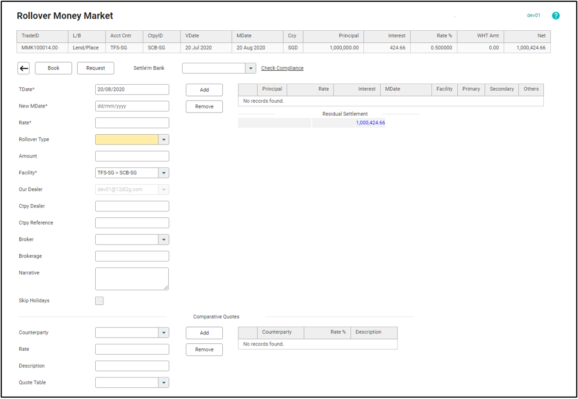
Task: Click the Ctpy Reference input field
Action: [x=132, y=223]
